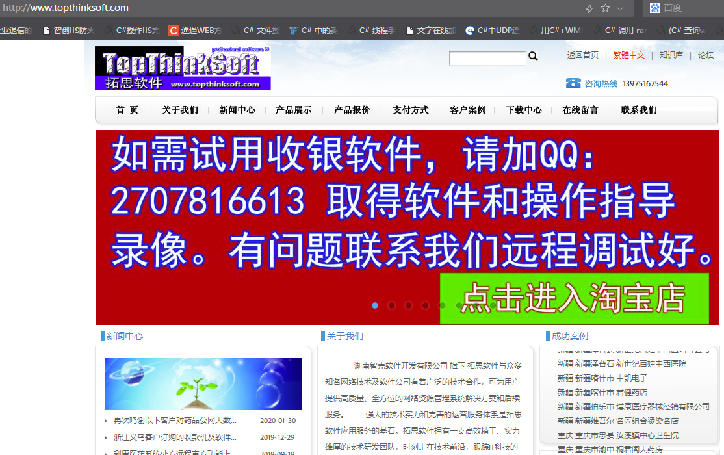The image size is (724, 455).
Task: Open the C#中UDP bookmark
Action: point(493,31)
